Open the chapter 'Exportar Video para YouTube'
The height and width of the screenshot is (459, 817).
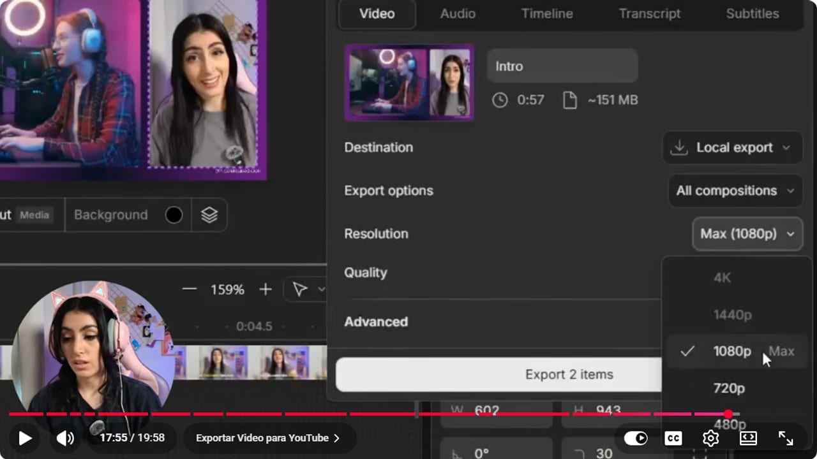(x=267, y=438)
